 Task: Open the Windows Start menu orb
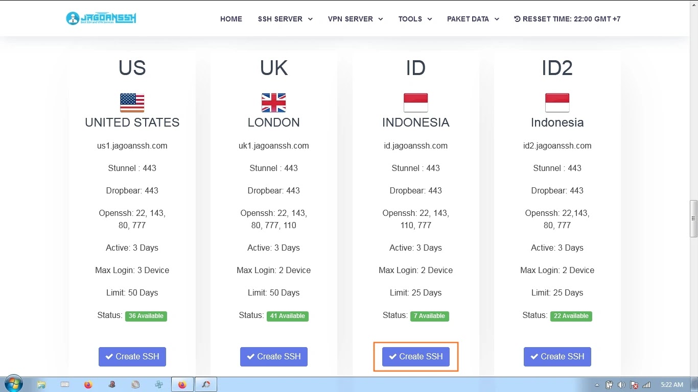14,384
